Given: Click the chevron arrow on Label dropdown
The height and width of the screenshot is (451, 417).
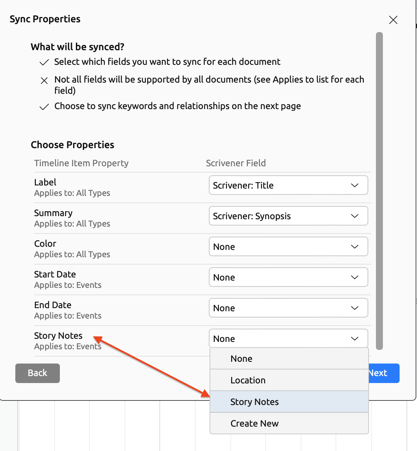Looking at the screenshot, I should [x=355, y=185].
